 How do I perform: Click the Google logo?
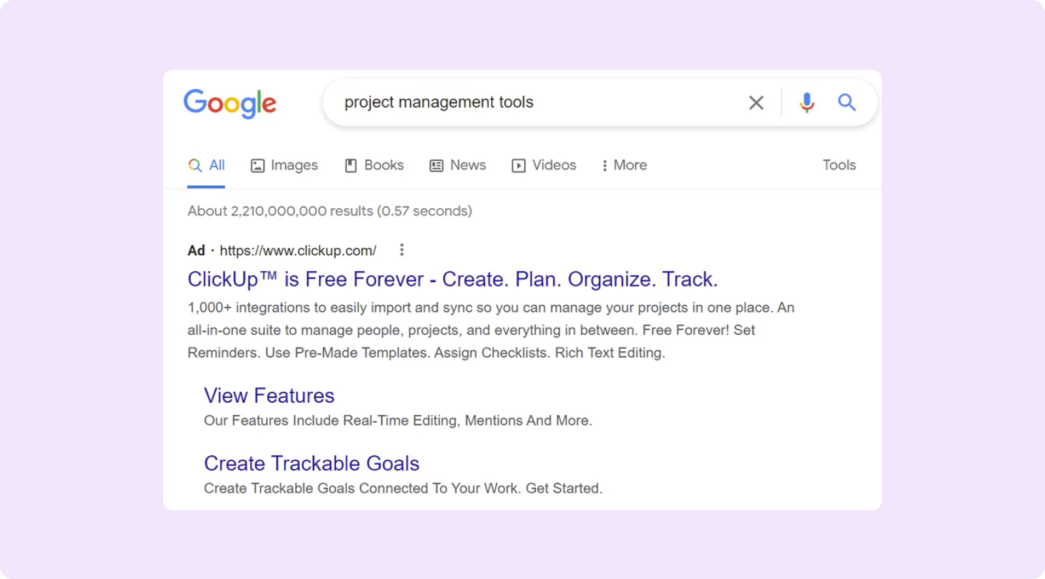230,103
